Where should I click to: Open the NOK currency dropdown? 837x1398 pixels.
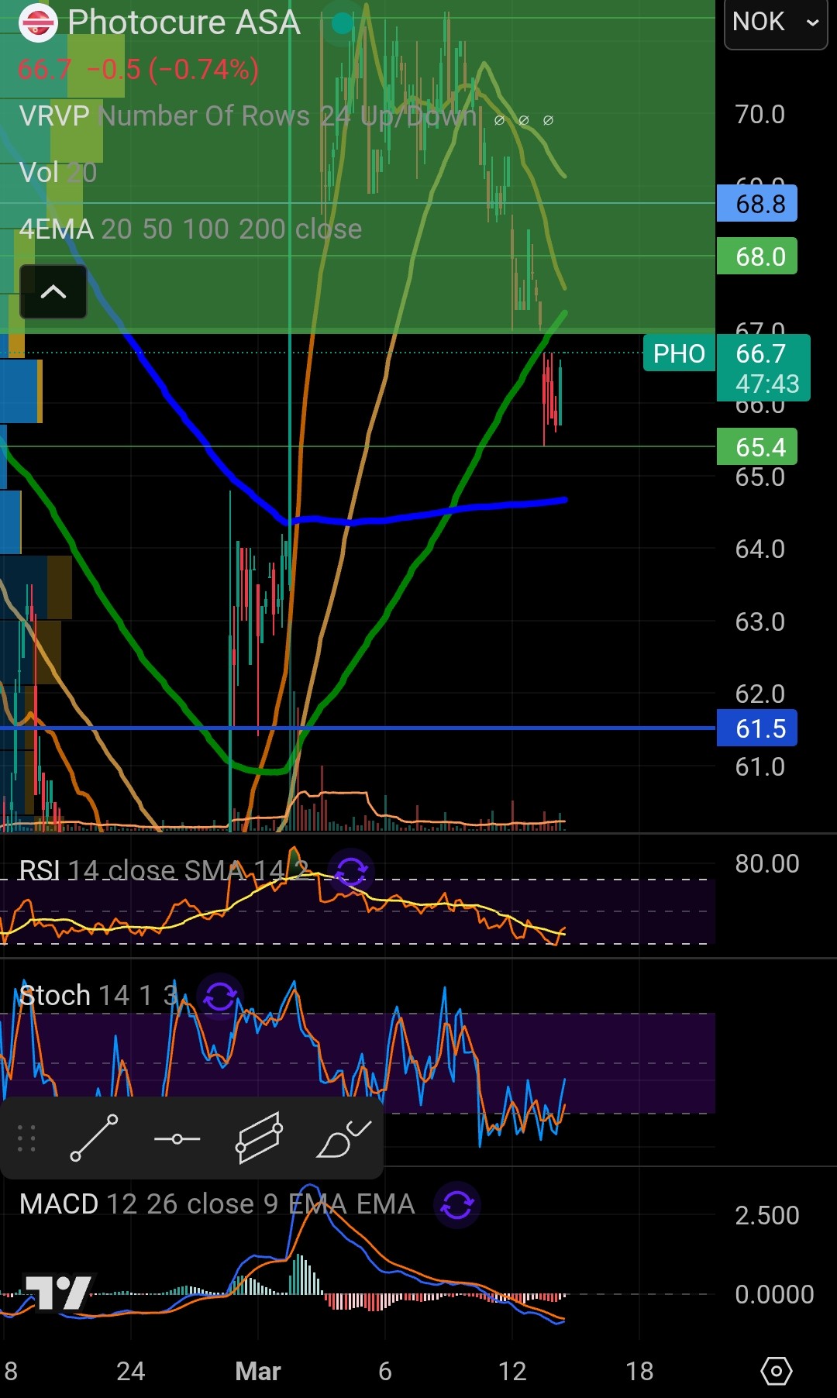tap(775, 23)
